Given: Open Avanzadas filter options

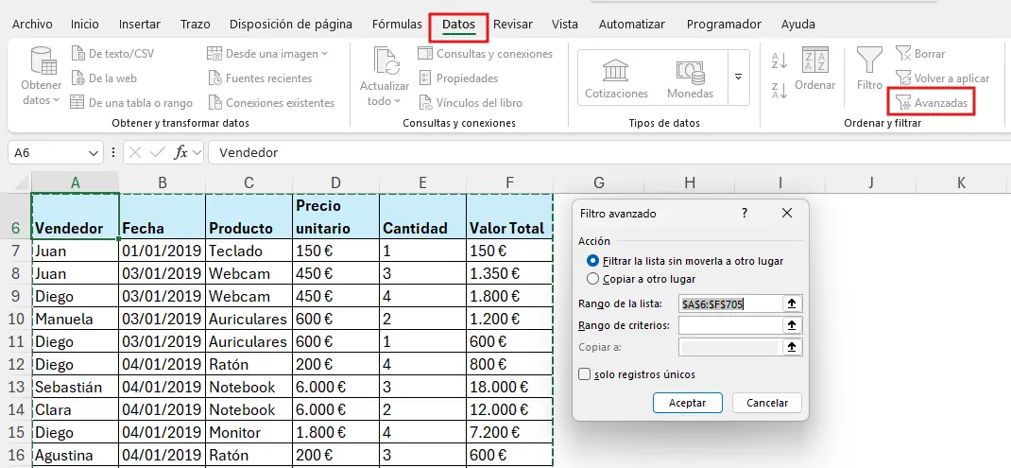Looking at the screenshot, I should pos(931,103).
